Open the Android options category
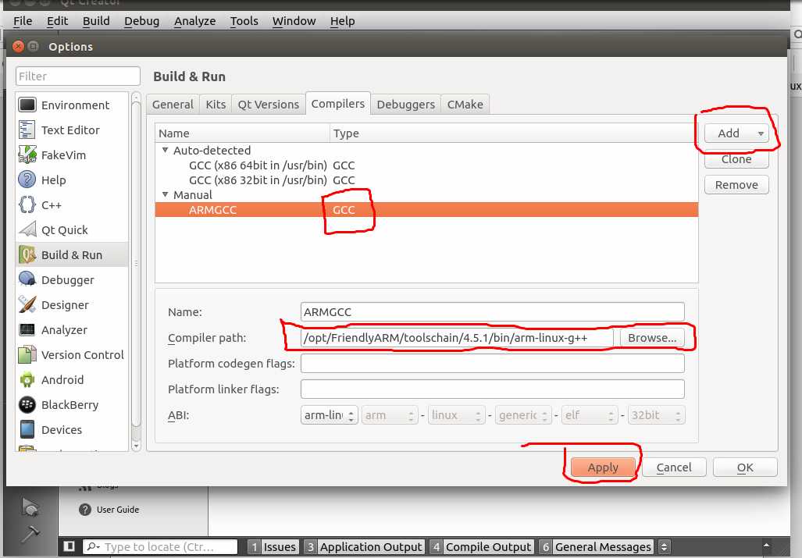The image size is (802, 558). tap(72, 379)
